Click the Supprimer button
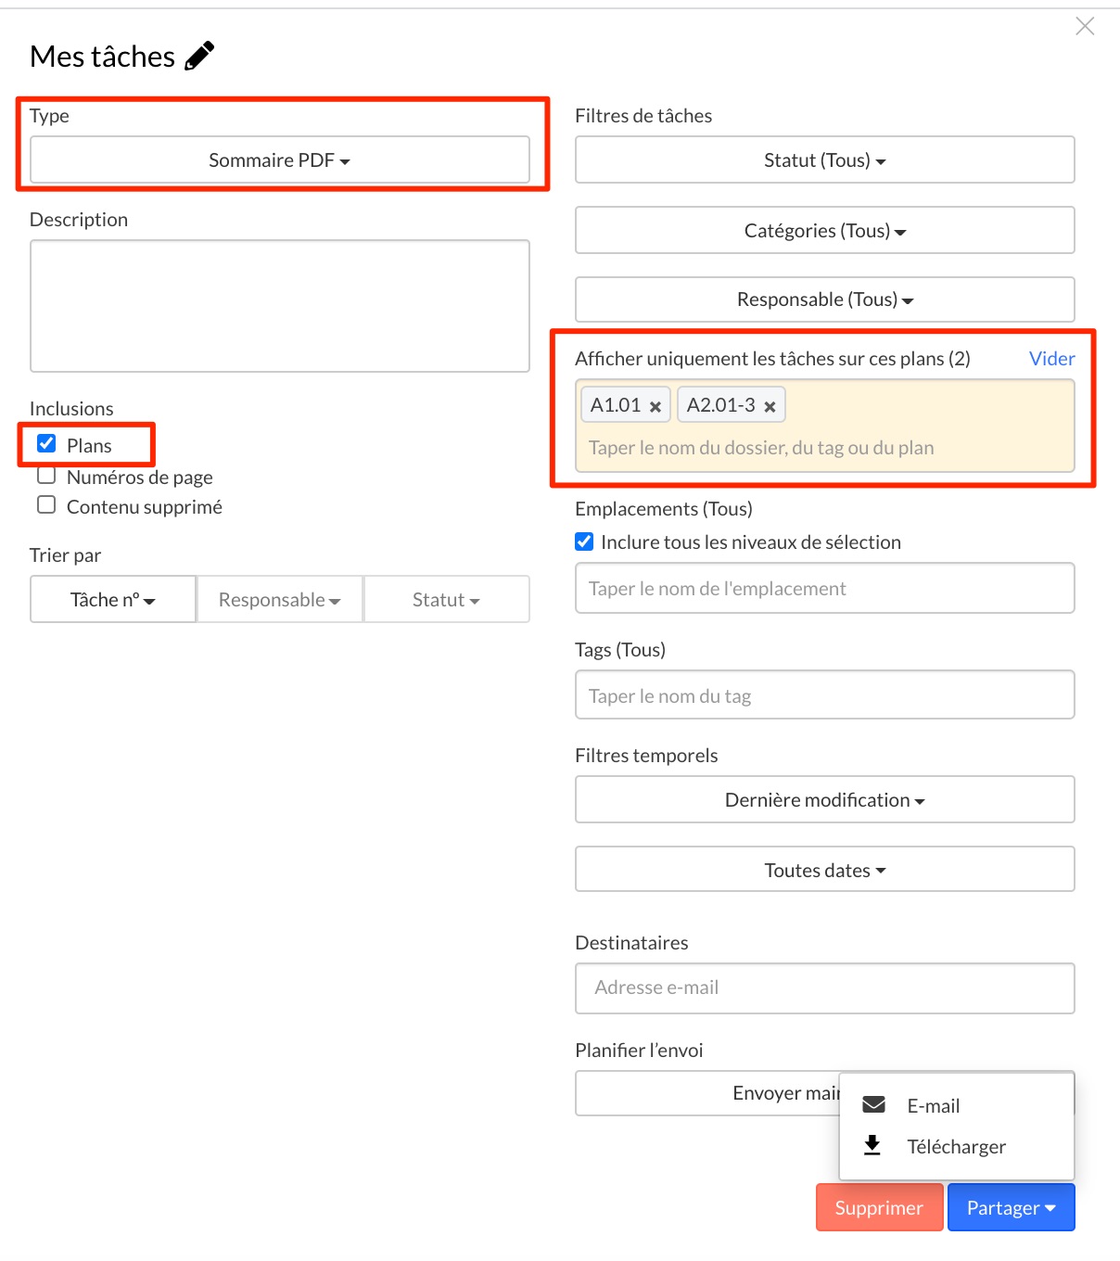The width and height of the screenshot is (1120, 1261). point(879,1207)
